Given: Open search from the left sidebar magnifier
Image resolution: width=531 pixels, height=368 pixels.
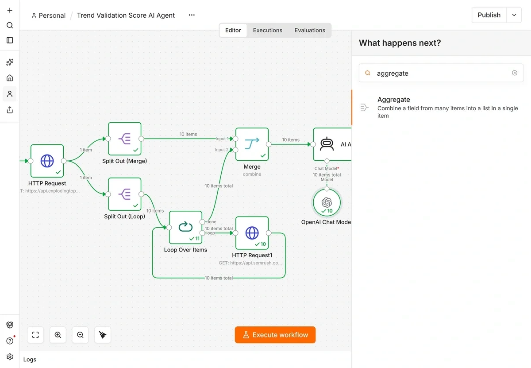Looking at the screenshot, I should click(10, 25).
